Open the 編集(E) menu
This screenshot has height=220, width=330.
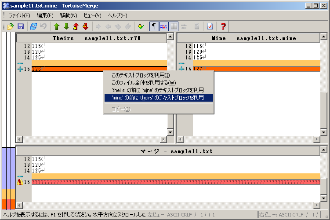click(45, 15)
